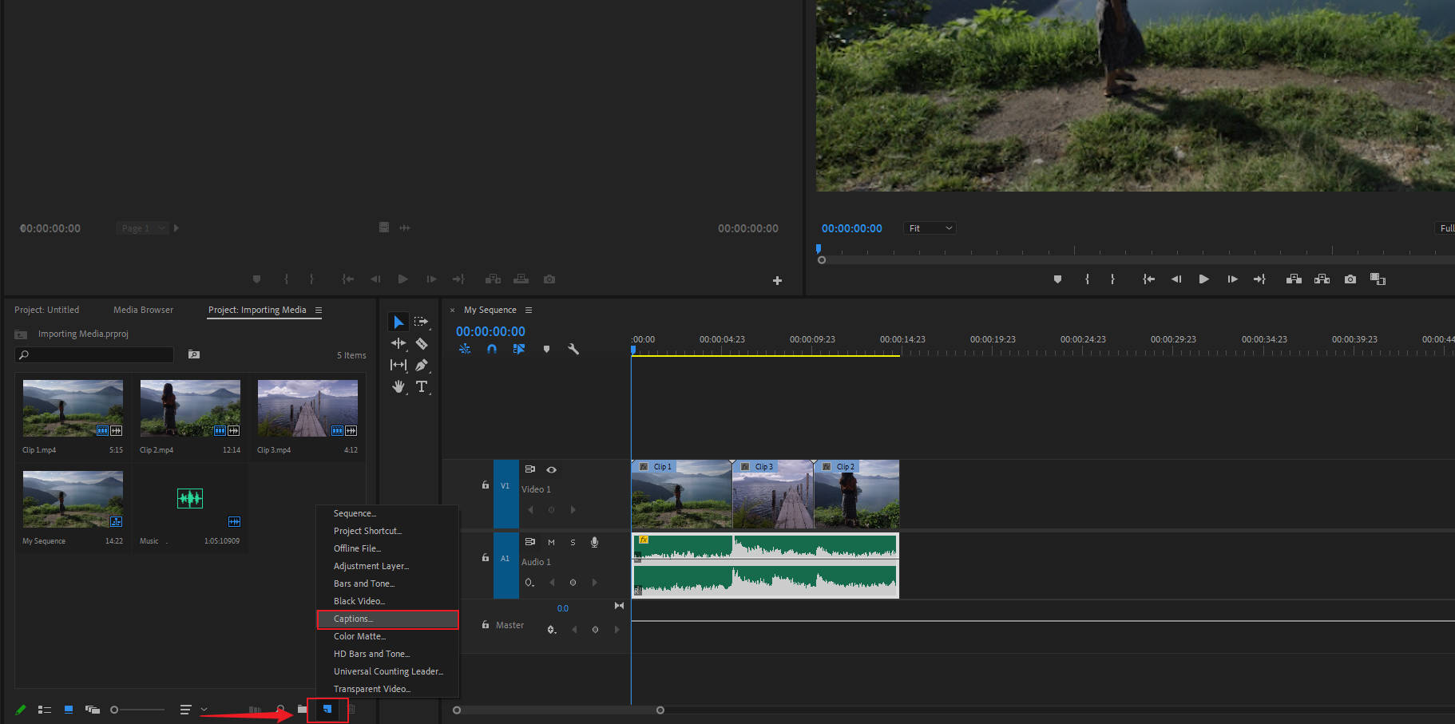Viewport: 1455px width, 724px height.
Task: Switch Project panel to list view
Action: (x=45, y=709)
